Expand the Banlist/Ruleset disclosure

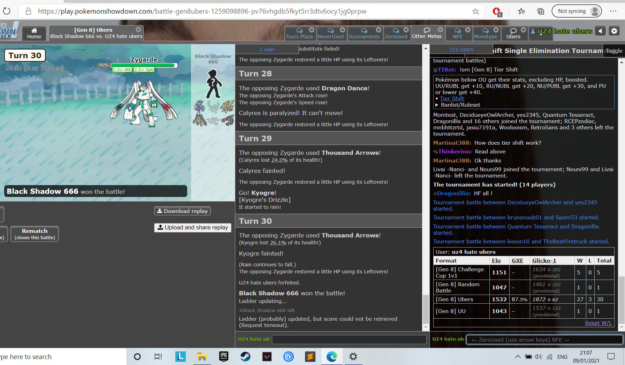(458, 105)
